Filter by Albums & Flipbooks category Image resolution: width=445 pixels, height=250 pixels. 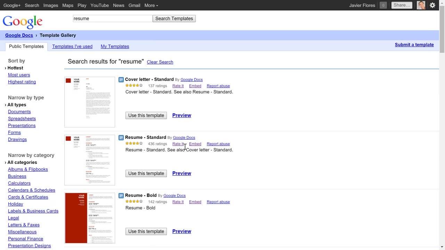point(28,169)
